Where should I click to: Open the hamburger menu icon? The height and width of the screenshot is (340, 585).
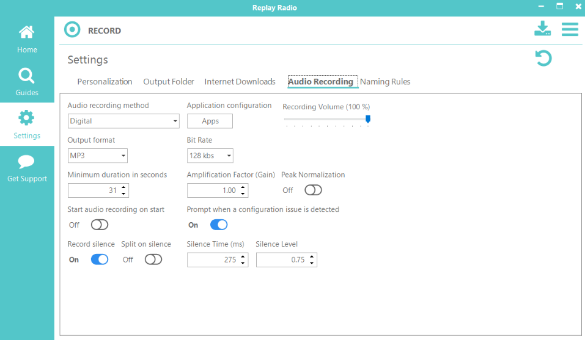point(570,29)
